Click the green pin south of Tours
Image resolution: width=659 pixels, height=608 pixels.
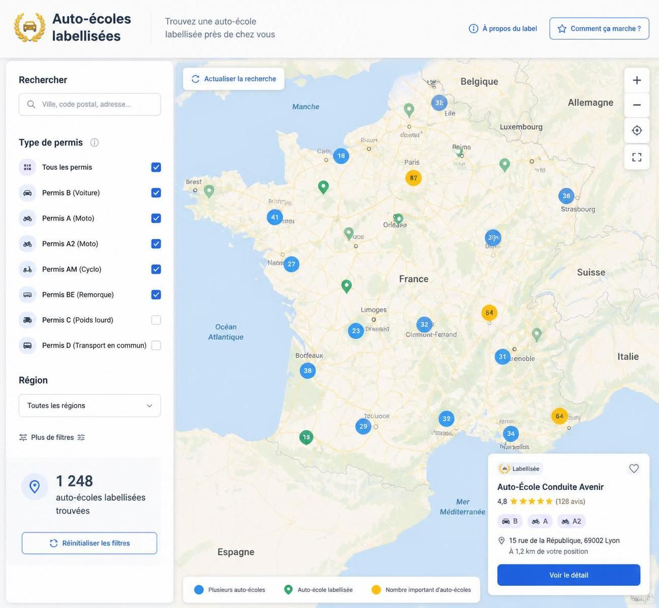coord(346,286)
